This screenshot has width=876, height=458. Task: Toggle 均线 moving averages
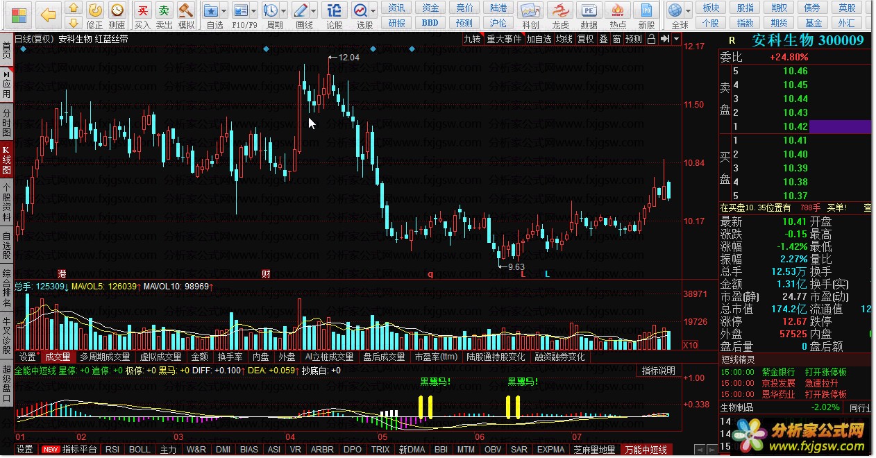(564, 39)
